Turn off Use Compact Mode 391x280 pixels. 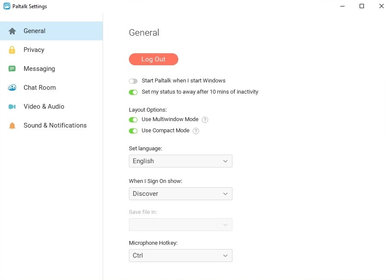coord(133,131)
